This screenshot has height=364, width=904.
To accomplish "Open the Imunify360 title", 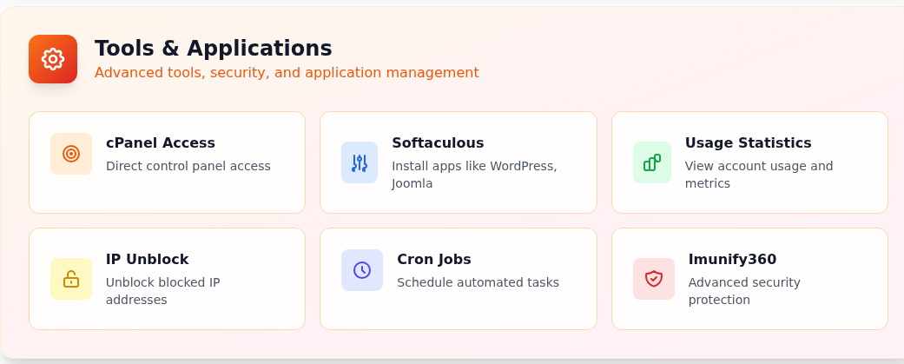I will pyautogui.click(x=732, y=260).
